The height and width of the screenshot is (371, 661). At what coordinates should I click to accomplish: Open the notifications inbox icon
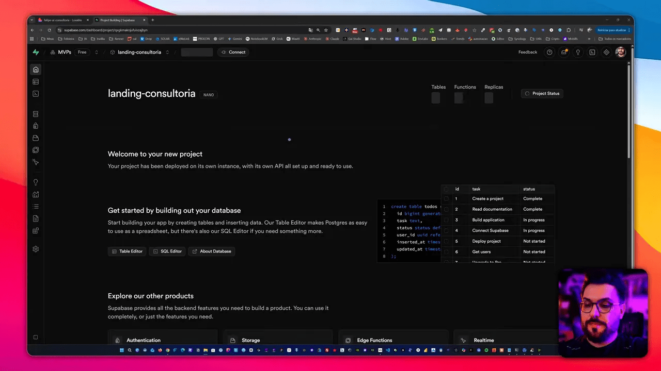[564, 52]
